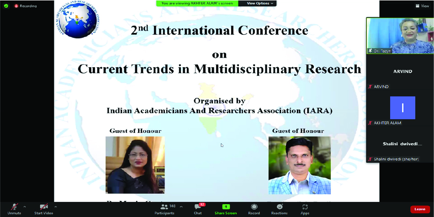Viewport: 434px width, 217px height.
Task: Unmute the microphone
Action: pos(14,209)
